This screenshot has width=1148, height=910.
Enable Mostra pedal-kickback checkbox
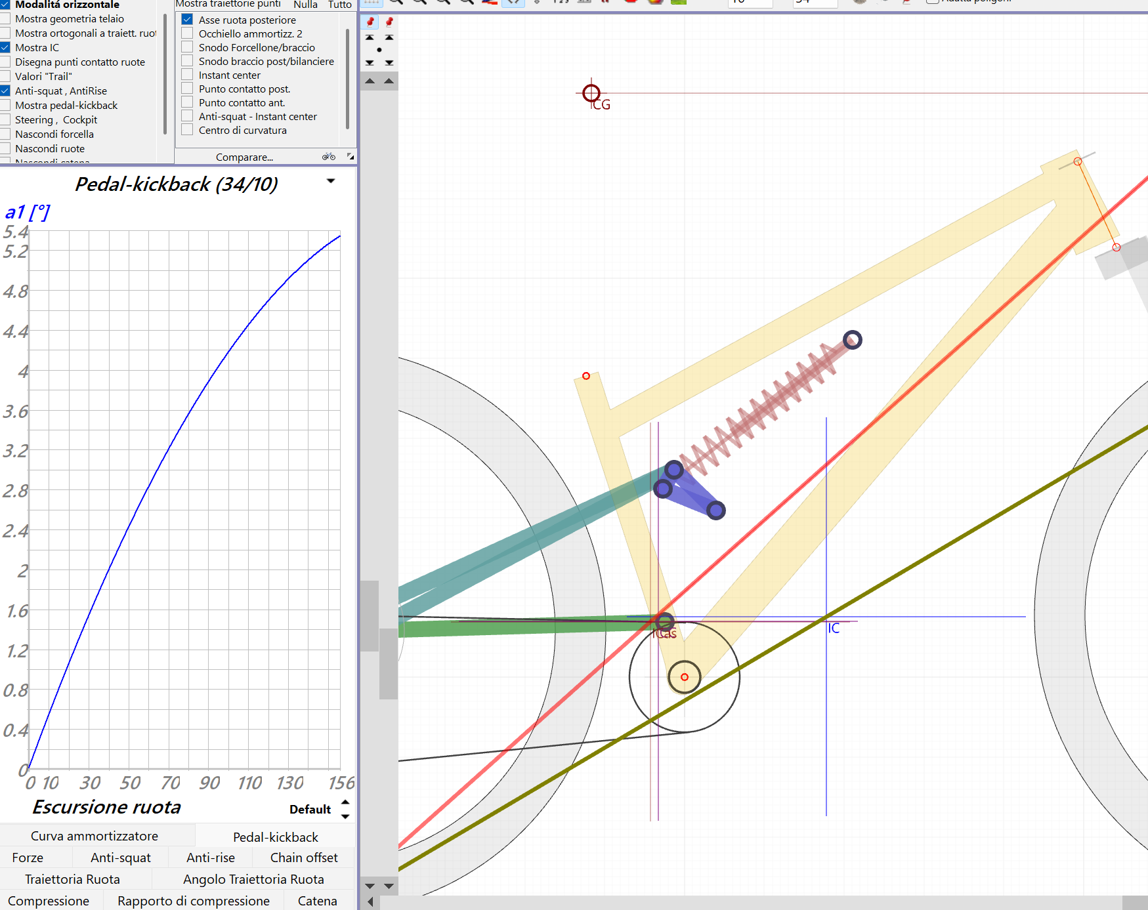(5, 105)
